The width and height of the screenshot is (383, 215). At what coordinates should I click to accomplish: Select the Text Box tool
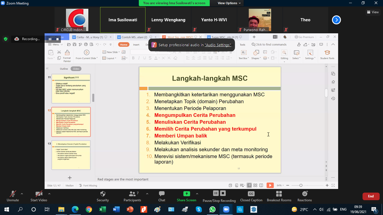(244, 53)
